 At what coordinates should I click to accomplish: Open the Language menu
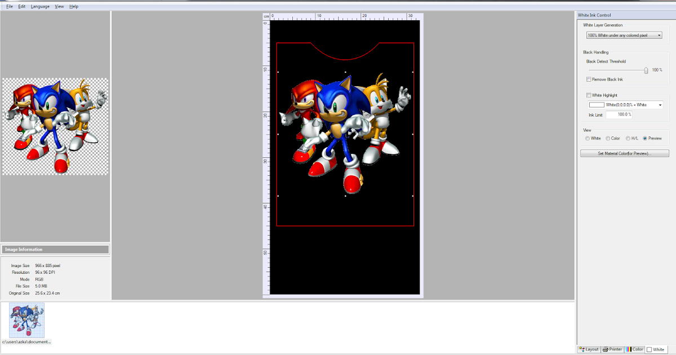click(x=40, y=6)
